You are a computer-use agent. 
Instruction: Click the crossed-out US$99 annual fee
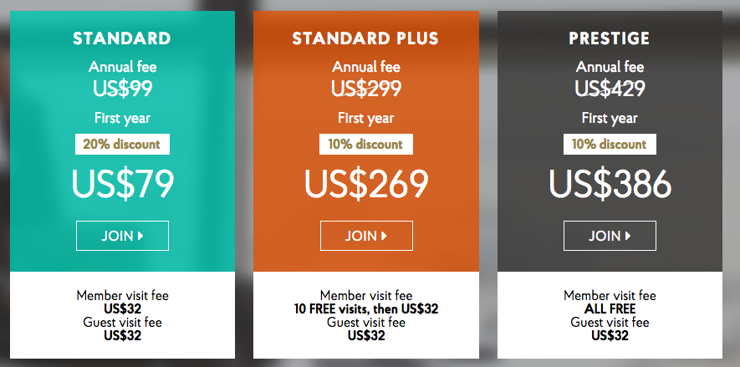coord(123,89)
